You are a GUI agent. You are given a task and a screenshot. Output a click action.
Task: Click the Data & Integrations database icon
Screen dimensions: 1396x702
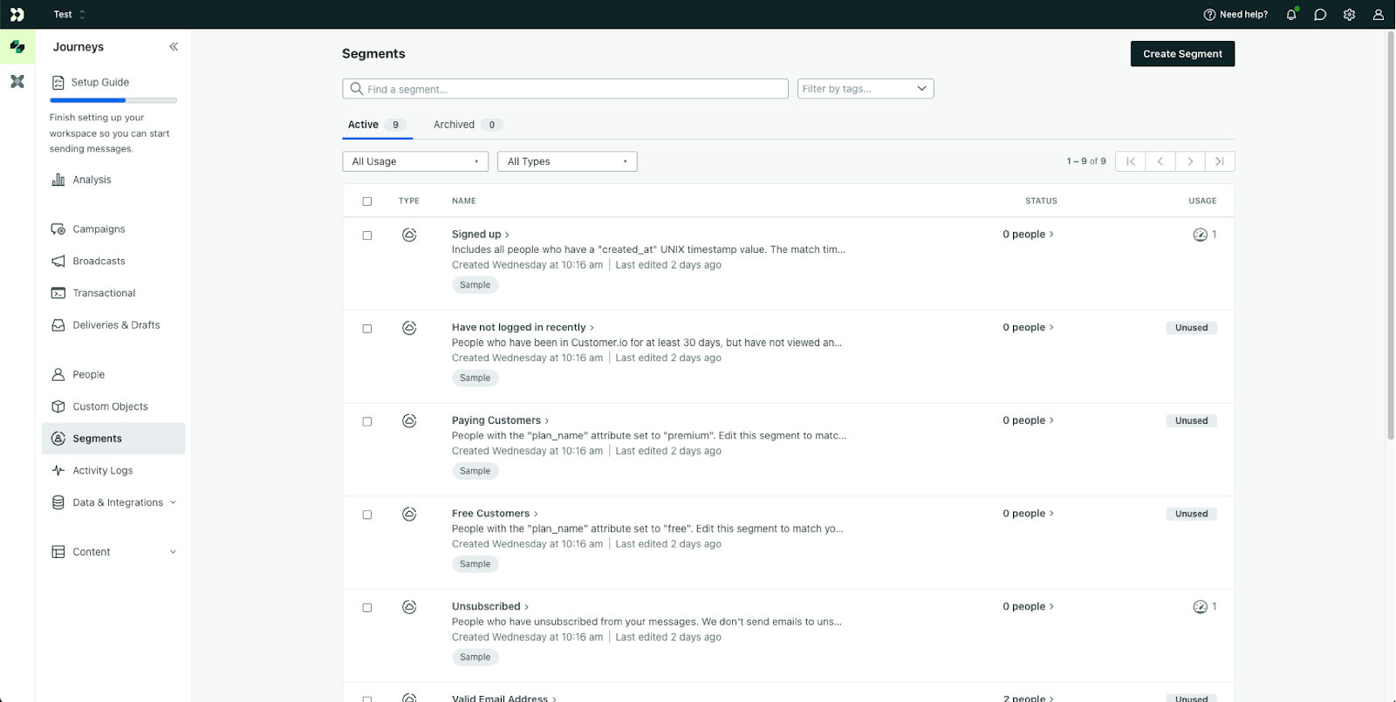(58, 502)
